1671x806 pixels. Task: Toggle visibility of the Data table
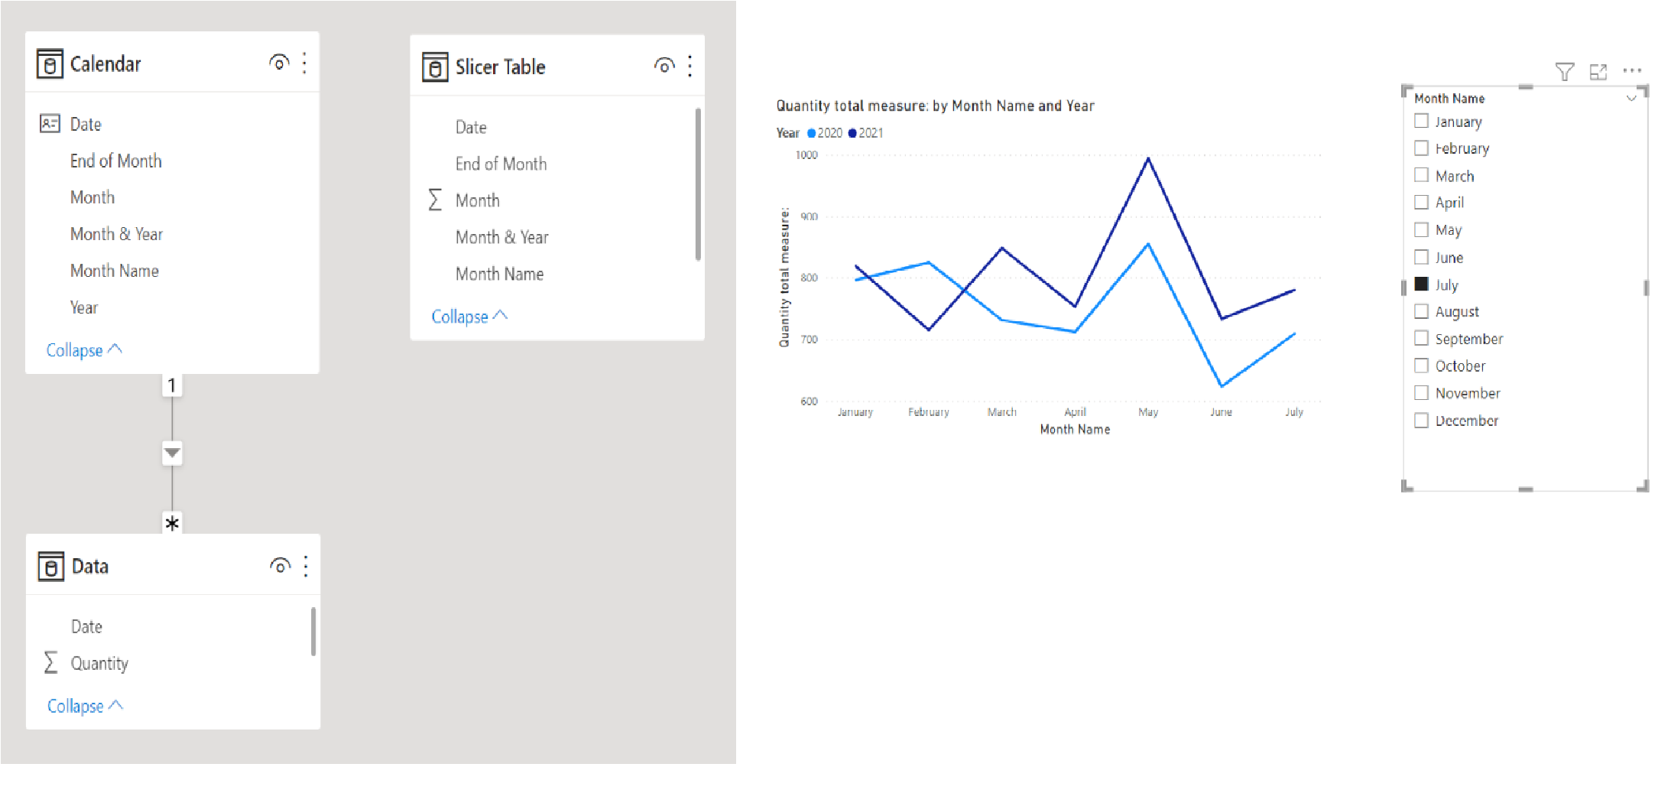[x=281, y=566]
